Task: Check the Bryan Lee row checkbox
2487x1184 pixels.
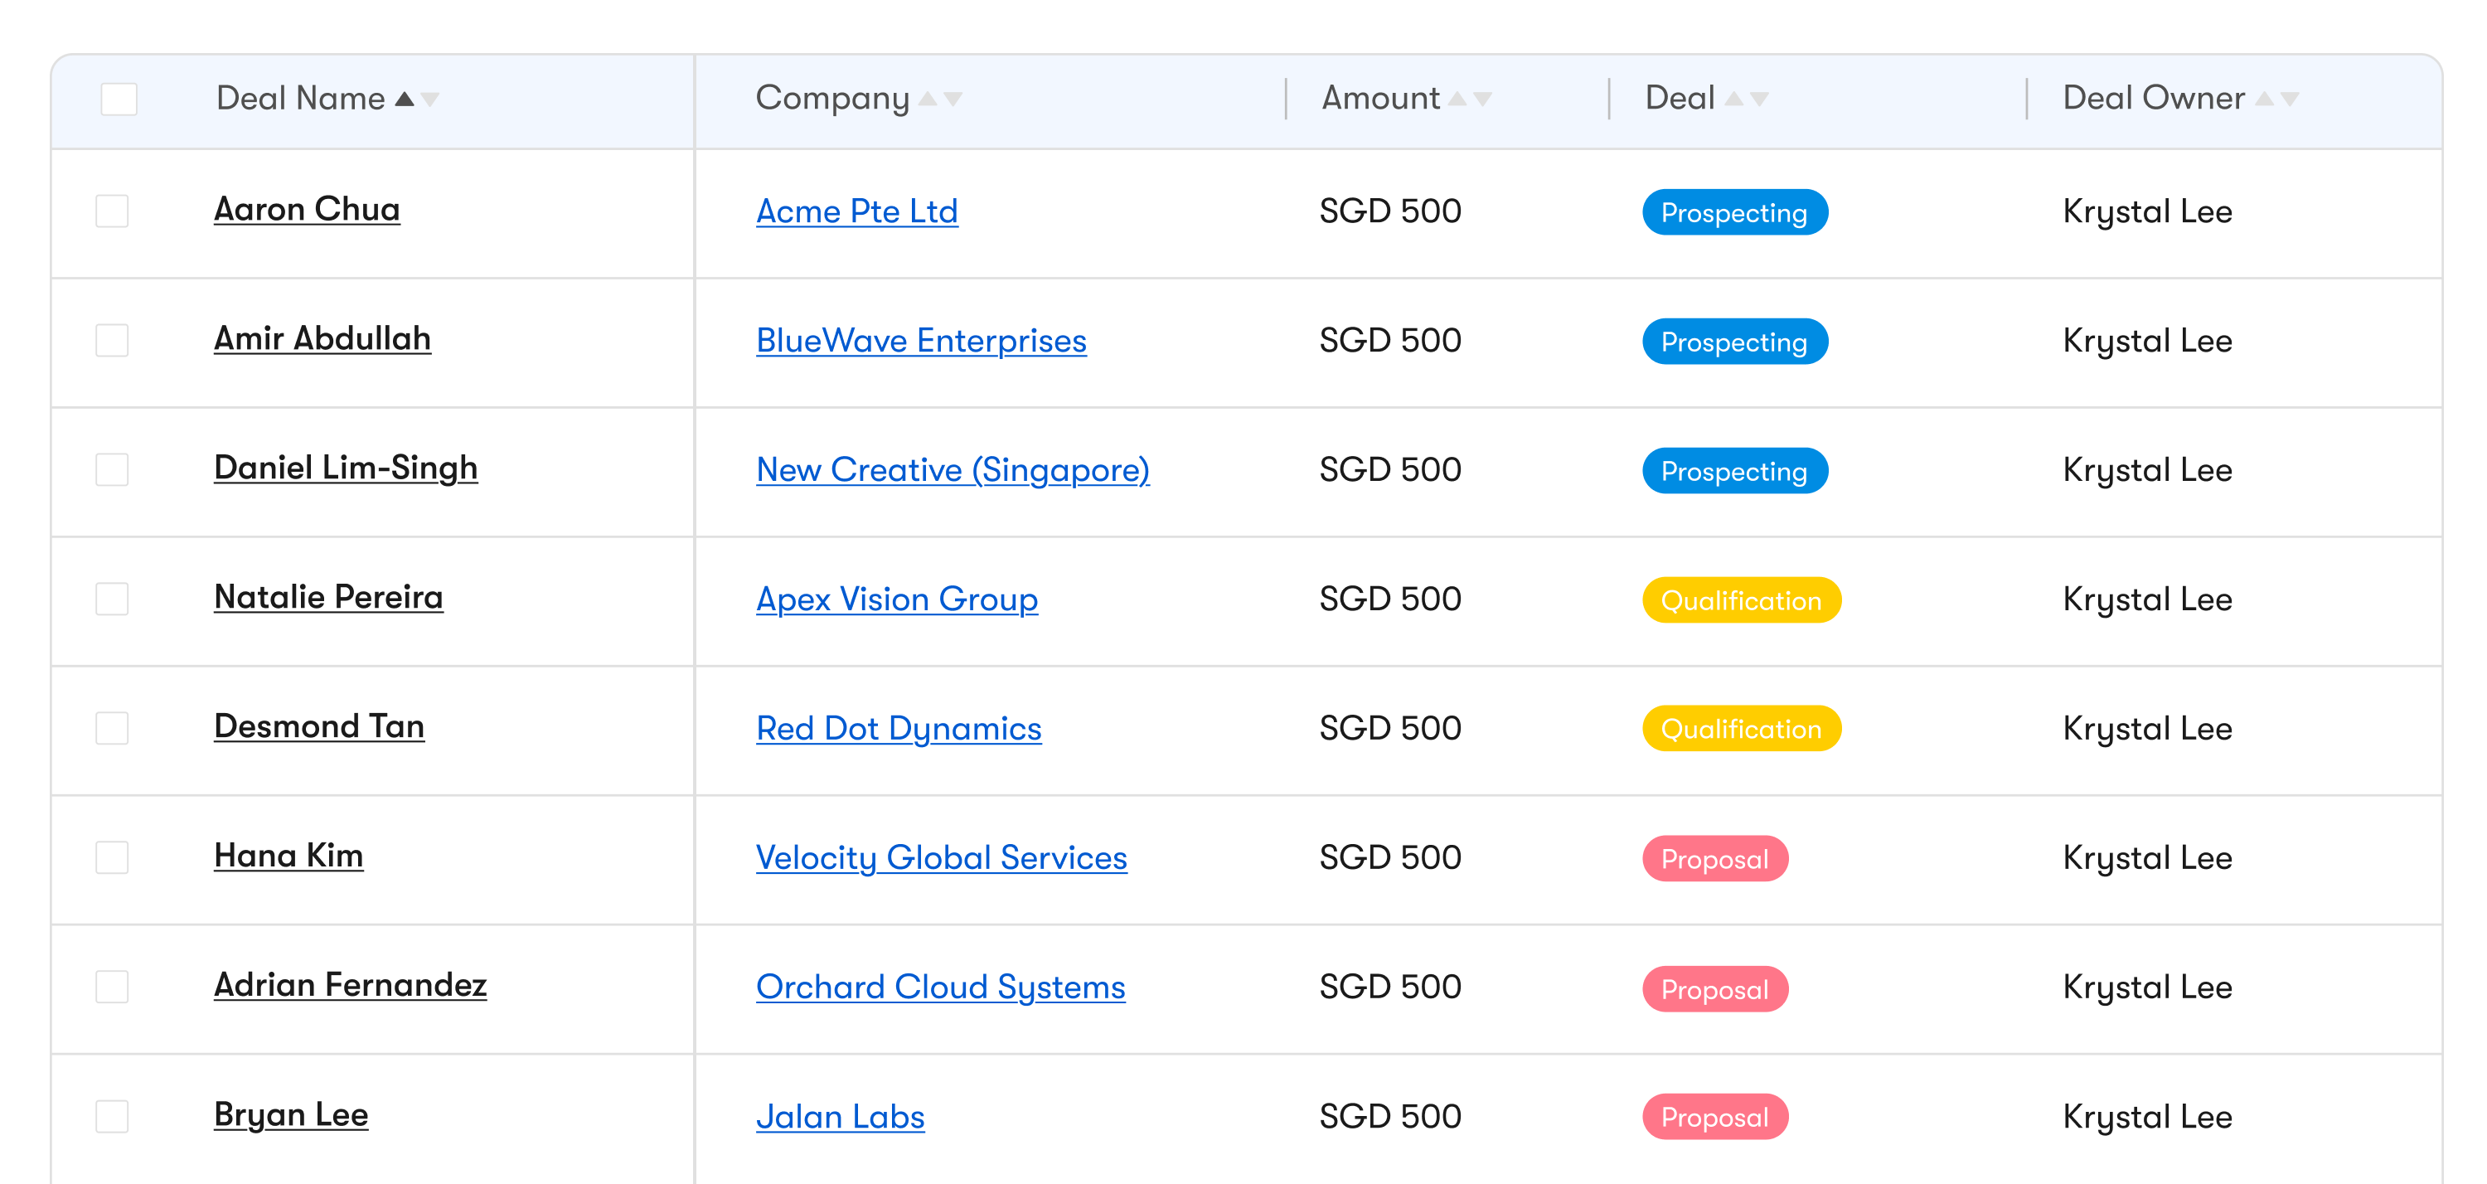Action: click(x=112, y=1116)
